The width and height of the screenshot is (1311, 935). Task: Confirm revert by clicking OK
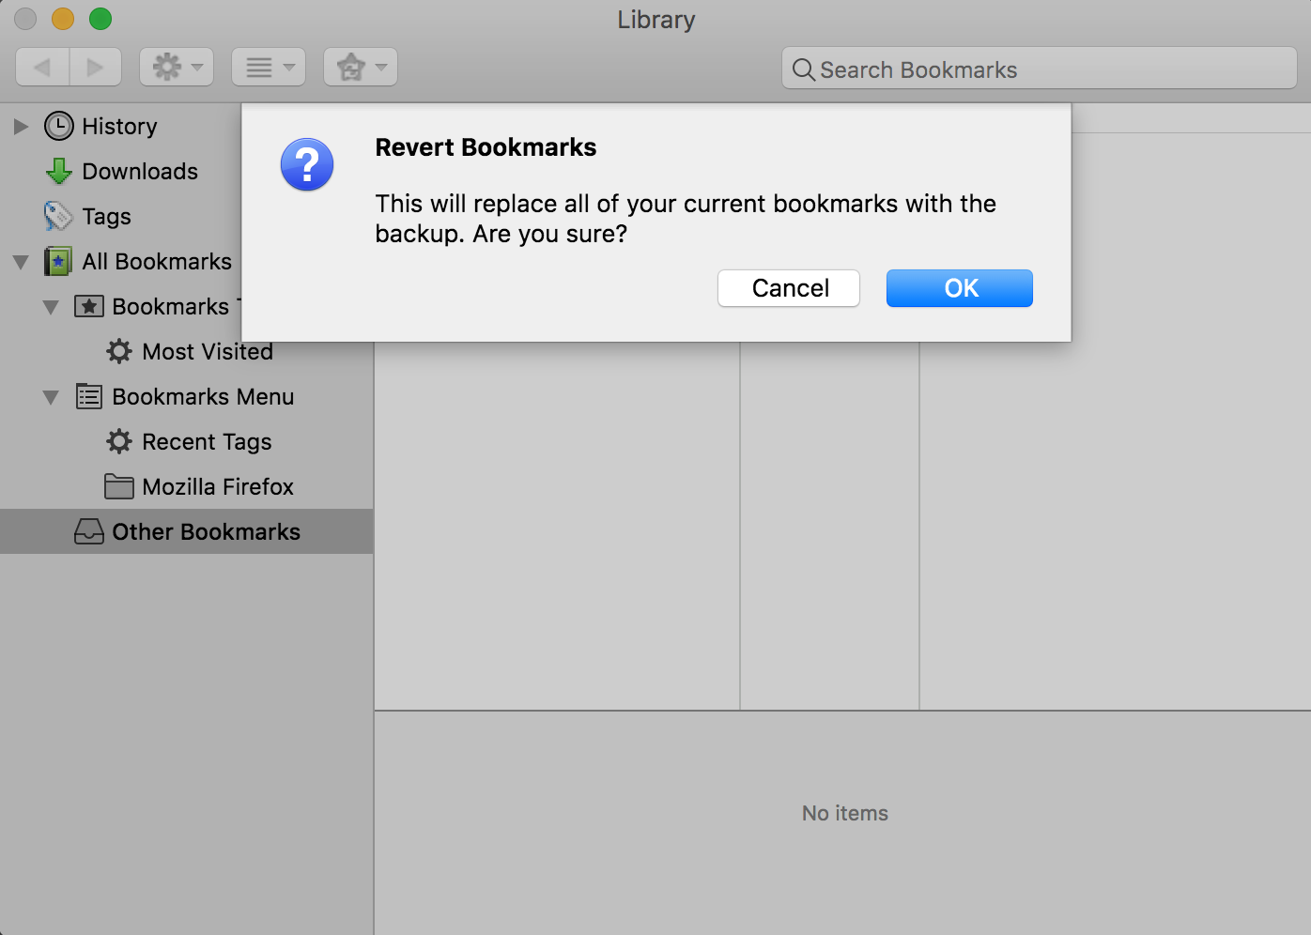click(x=959, y=288)
